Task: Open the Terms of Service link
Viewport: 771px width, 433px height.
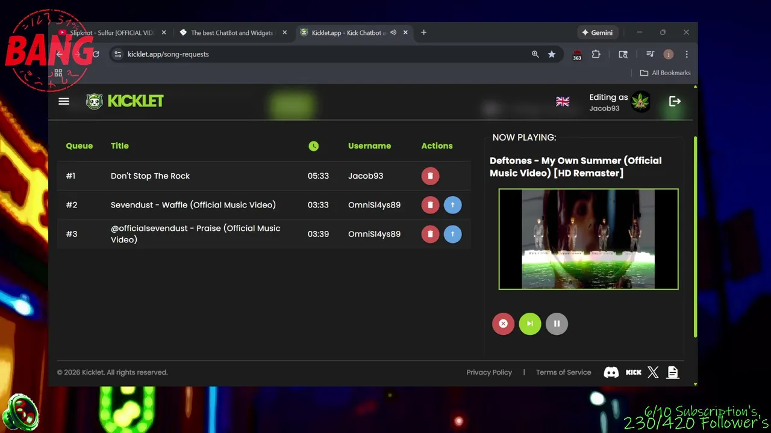Action: pos(564,372)
